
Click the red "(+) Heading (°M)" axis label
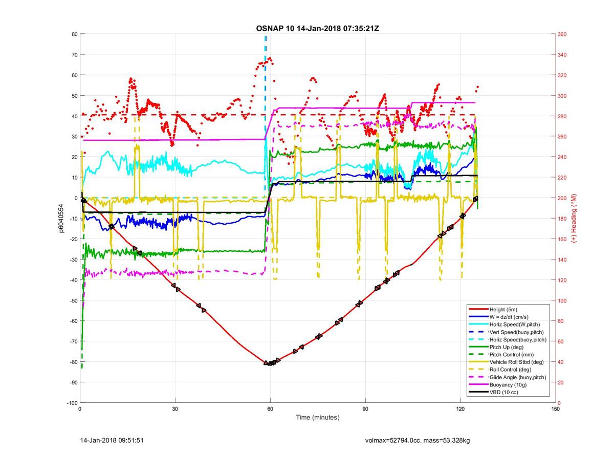[x=574, y=219]
